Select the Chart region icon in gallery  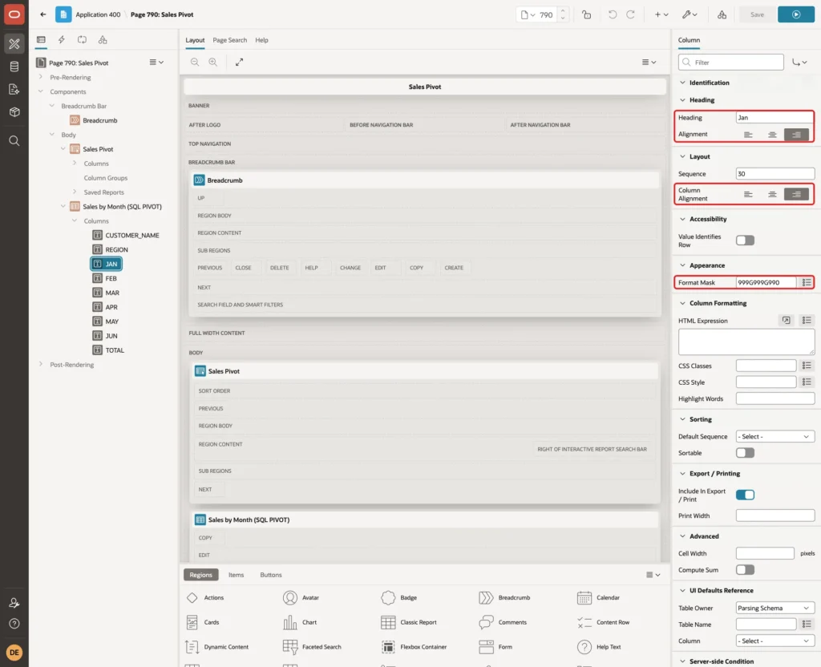click(290, 622)
